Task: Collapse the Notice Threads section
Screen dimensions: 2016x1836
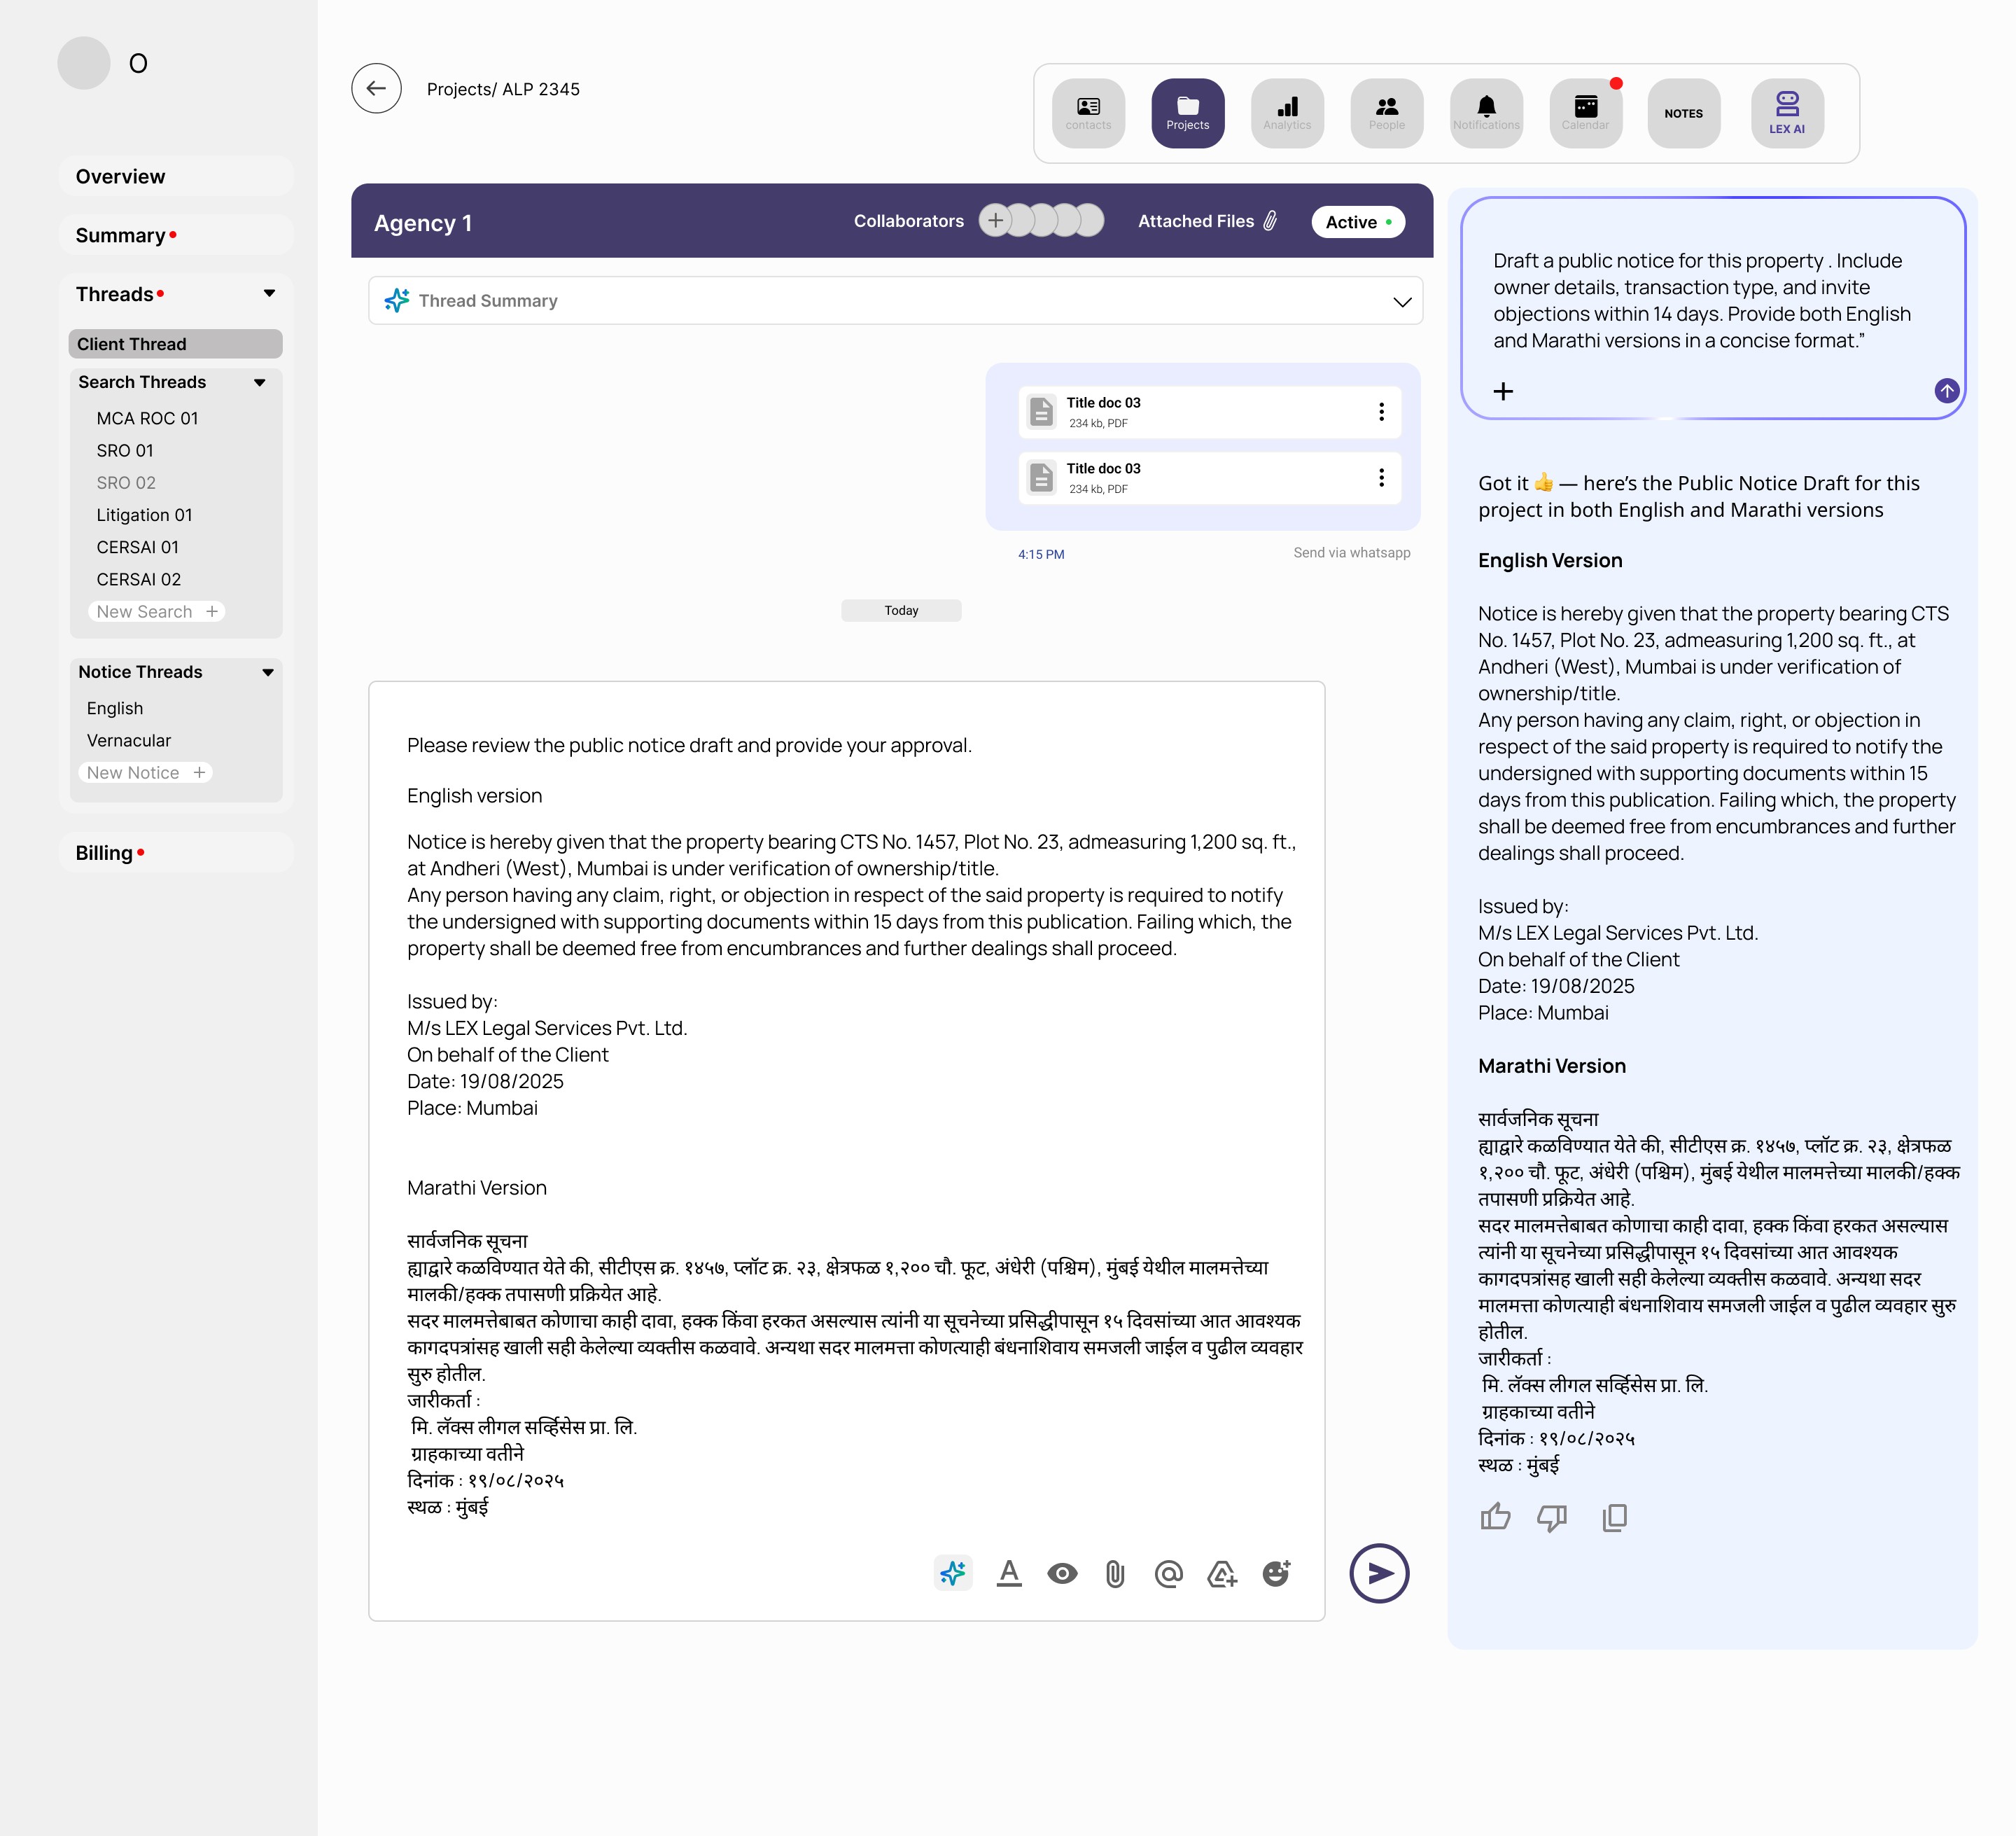Action: [x=268, y=672]
